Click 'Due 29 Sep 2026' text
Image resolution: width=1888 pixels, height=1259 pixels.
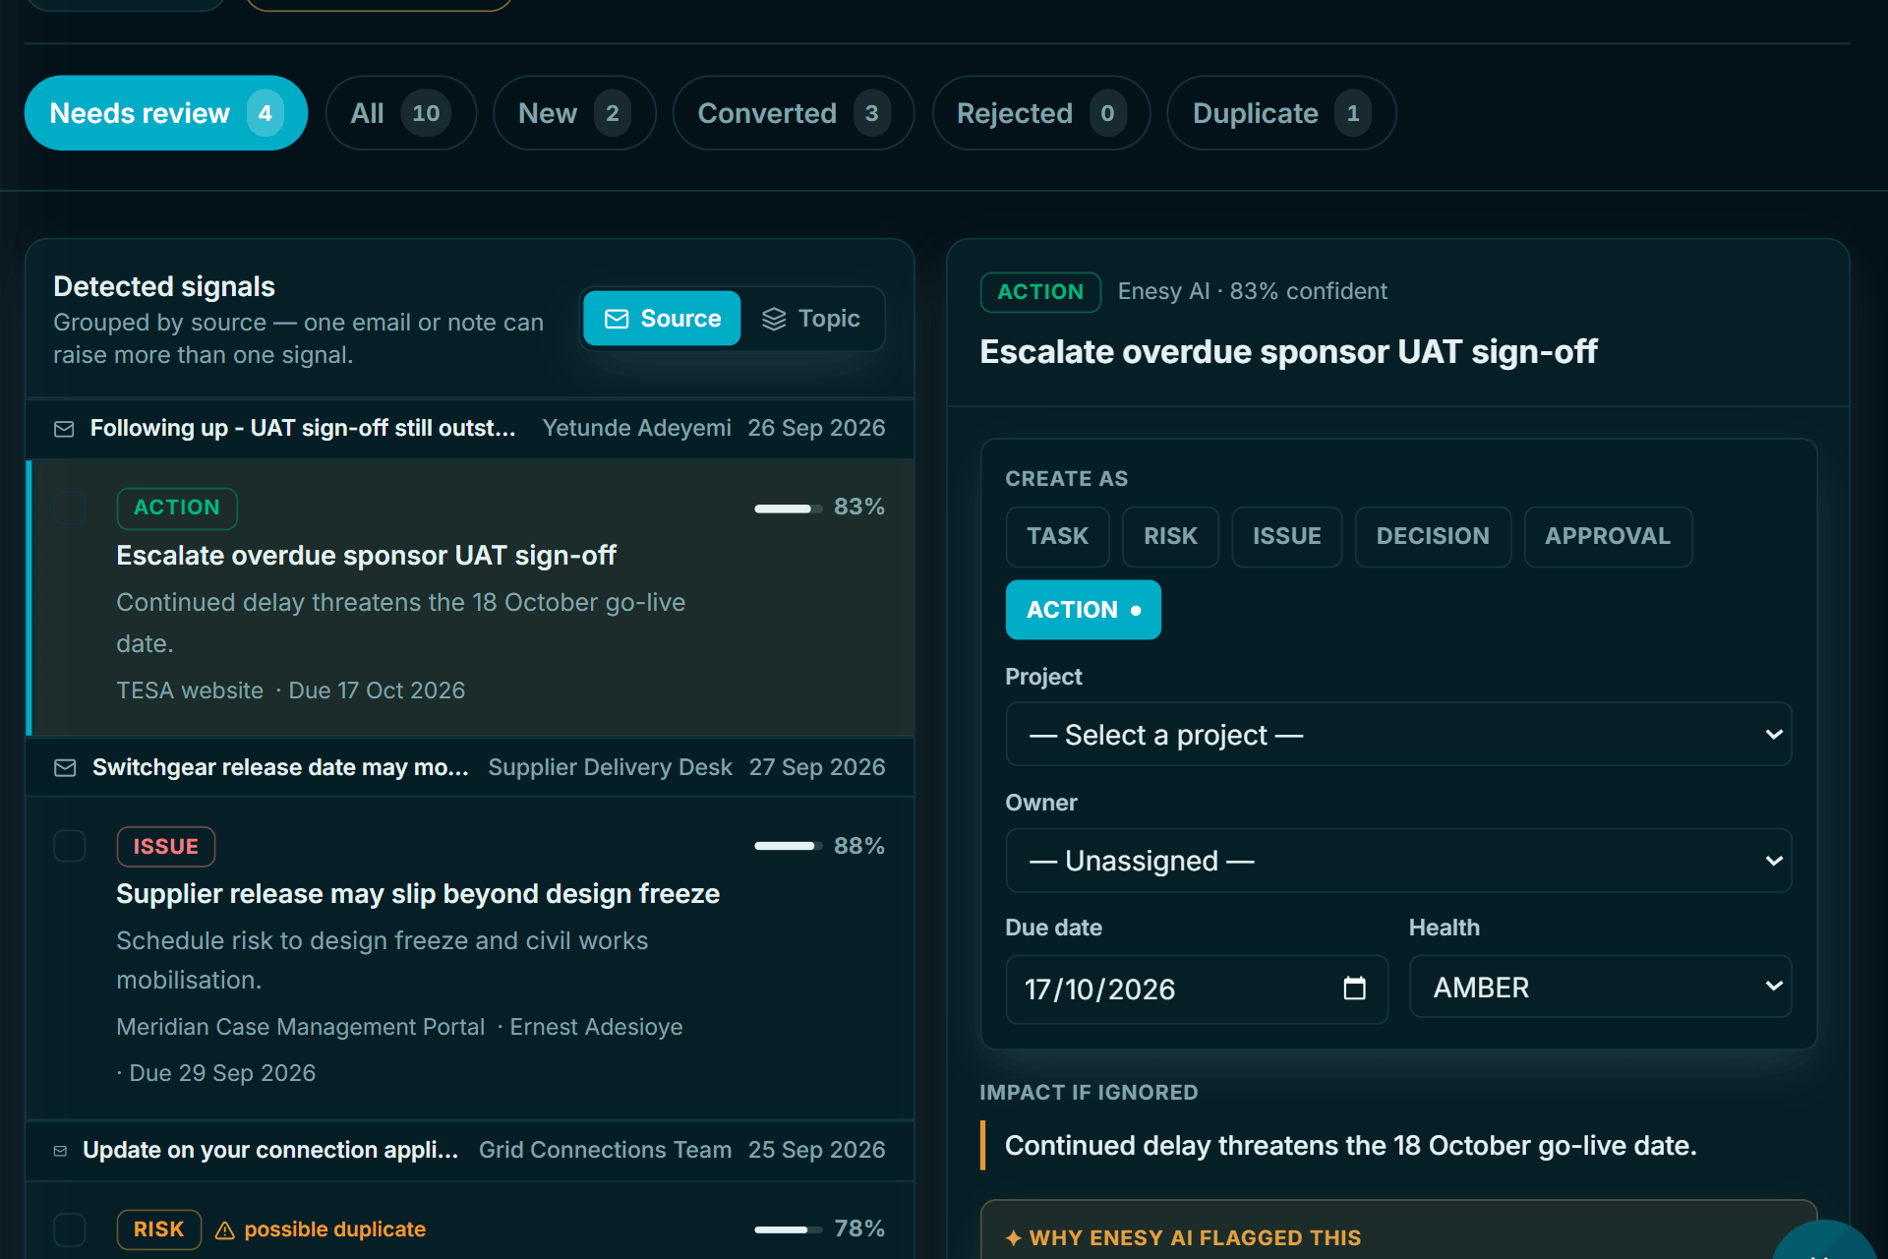222,1074
